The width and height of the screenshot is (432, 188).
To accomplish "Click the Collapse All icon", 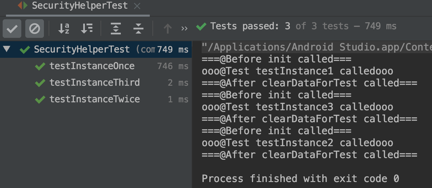I will [138, 29].
